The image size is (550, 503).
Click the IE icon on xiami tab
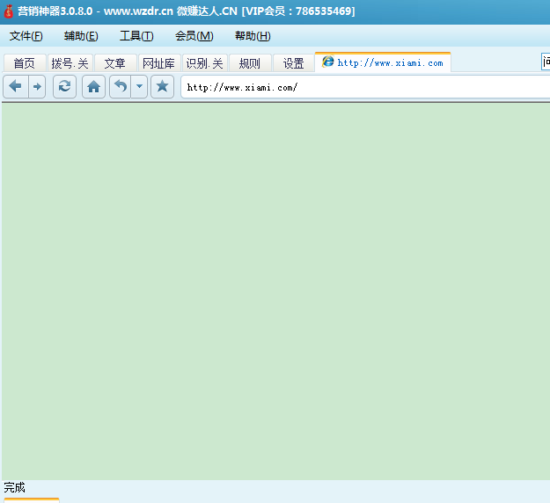[328, 62]
